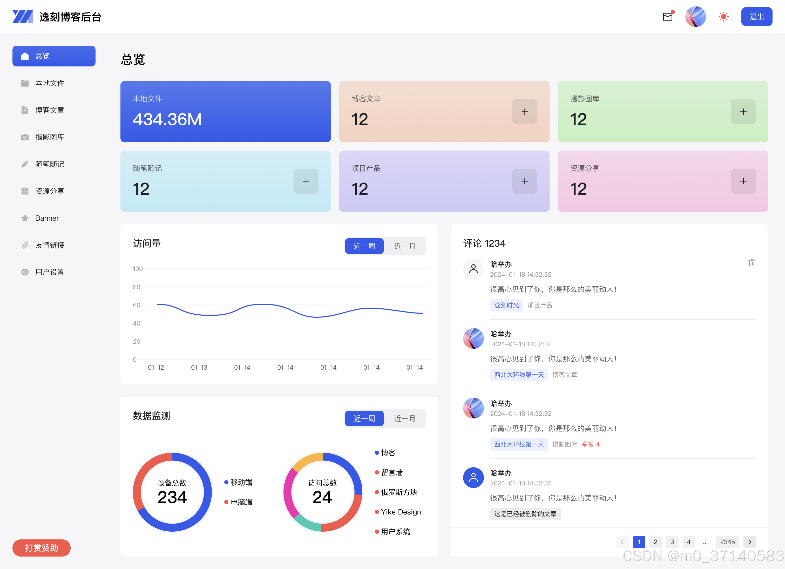Open the mail notifications icon
Viewport: 785px width, 569px height.
(x=667, y=17)
